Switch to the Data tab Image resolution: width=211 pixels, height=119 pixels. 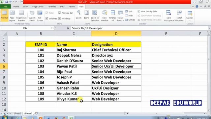click(x=62, y=7)
